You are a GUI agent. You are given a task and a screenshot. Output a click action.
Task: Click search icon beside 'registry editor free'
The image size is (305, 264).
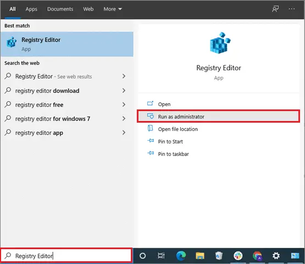(8, 105)
